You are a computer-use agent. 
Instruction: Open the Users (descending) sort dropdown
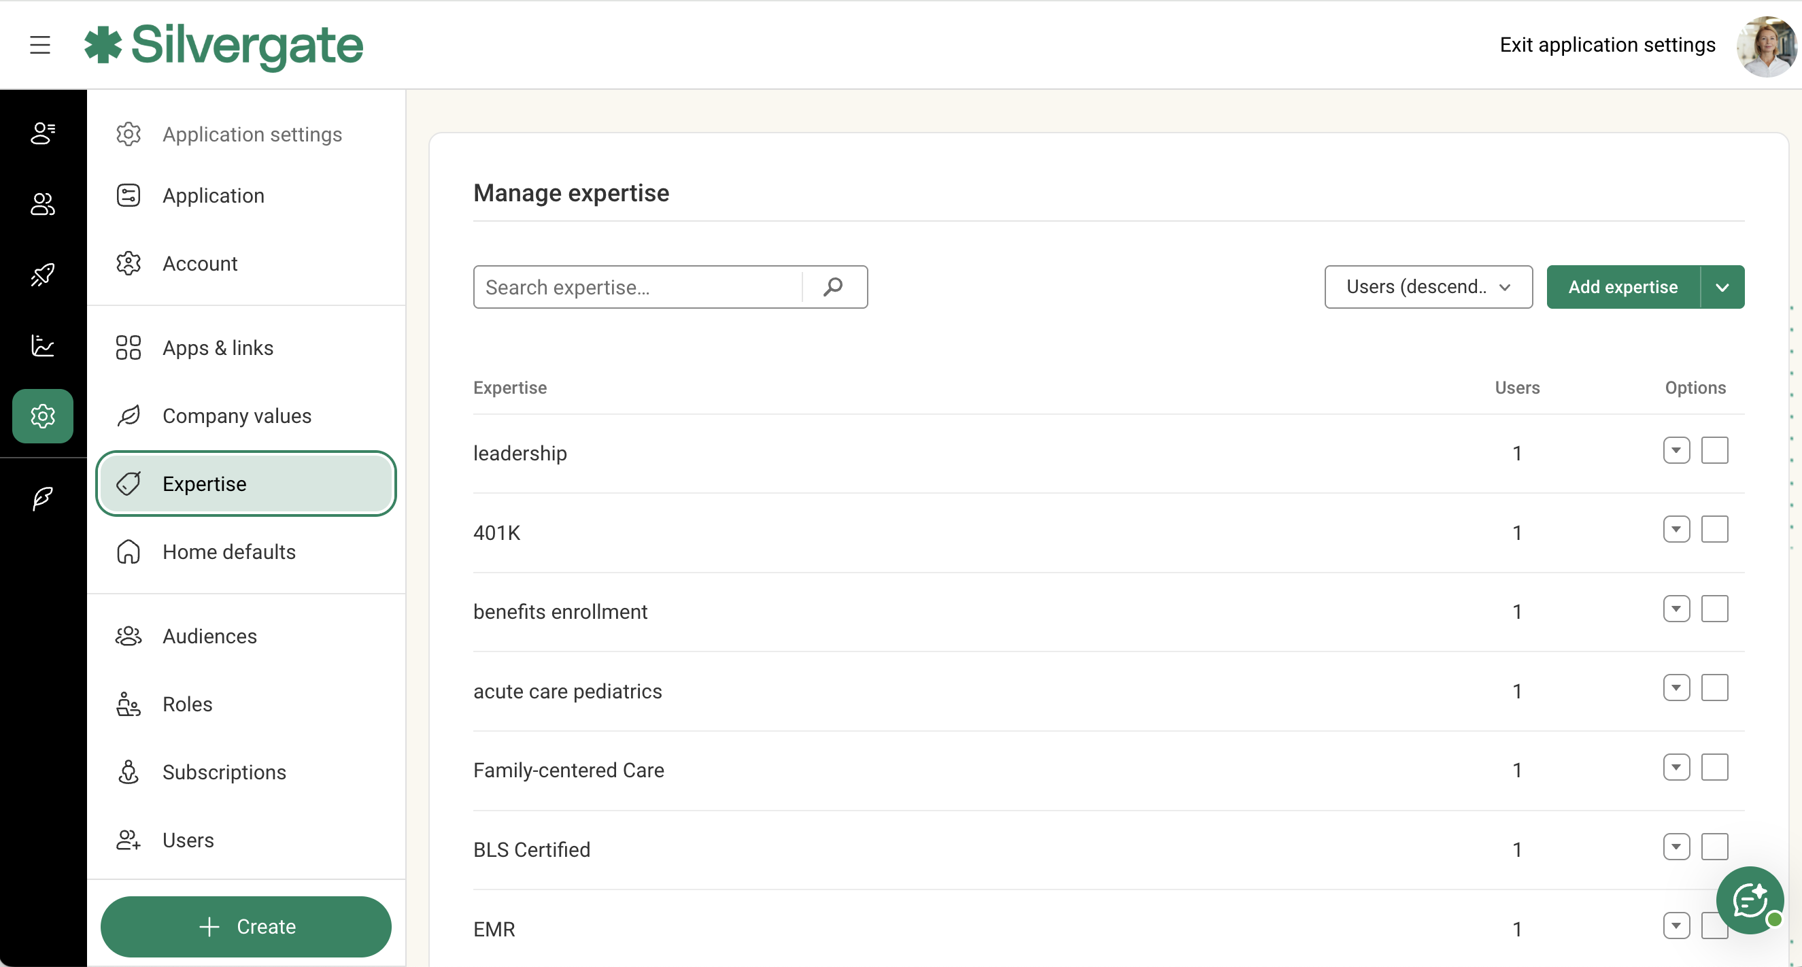(1429, 287)
